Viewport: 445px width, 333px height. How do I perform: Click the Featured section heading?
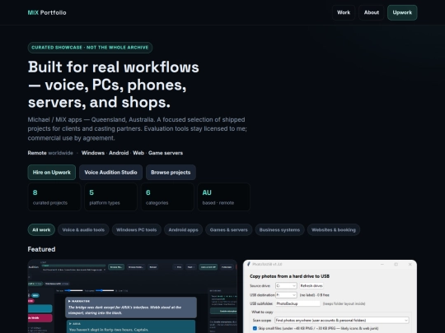[41, 249]
